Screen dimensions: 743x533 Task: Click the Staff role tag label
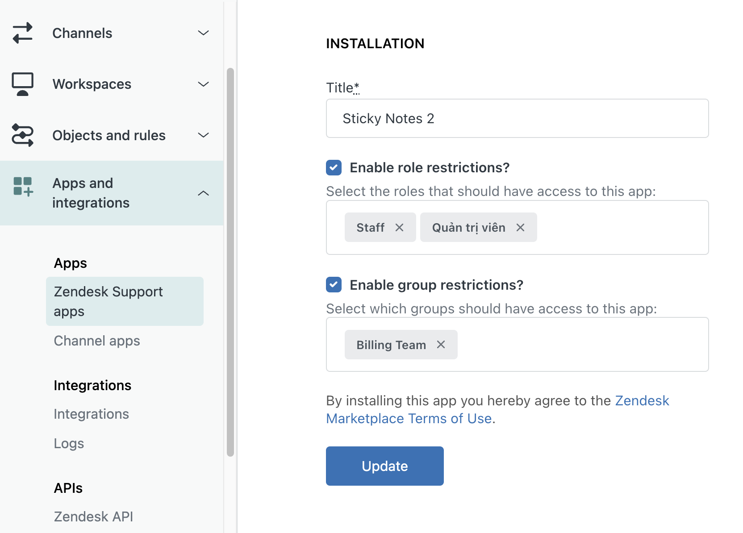pos(371,228)
